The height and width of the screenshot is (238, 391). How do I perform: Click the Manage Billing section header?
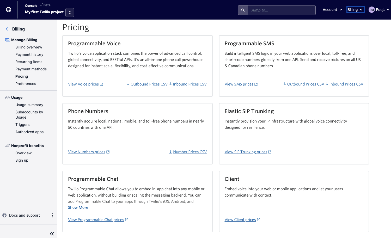pos(24,40)
